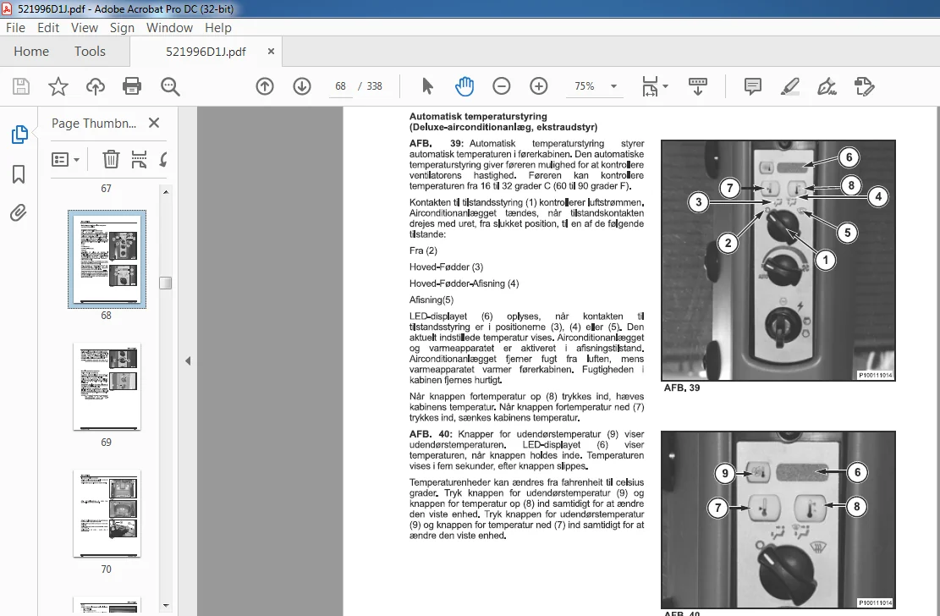Open the Stamp tool
Viewport: 940px width, 616px height.
click(864, 86)
